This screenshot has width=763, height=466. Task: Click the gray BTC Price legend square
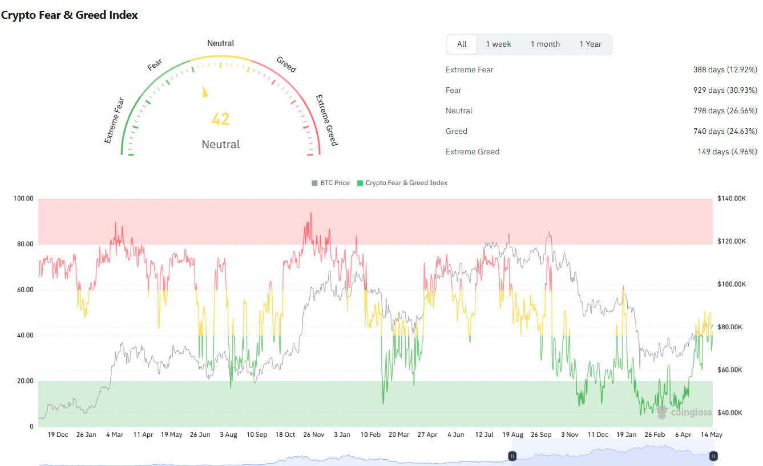coord(314,183)
